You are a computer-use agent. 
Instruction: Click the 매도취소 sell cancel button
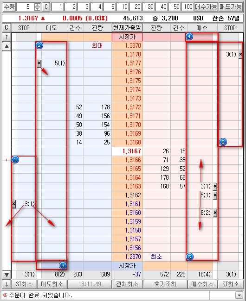pos(52,284)
